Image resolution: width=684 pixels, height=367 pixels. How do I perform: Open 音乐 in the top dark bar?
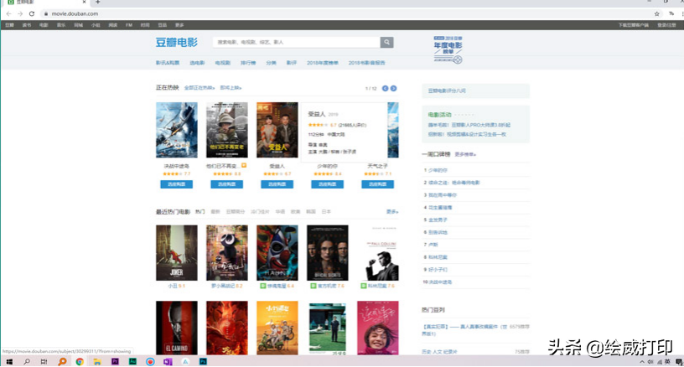pyautogui.click(x=61, y=25)
